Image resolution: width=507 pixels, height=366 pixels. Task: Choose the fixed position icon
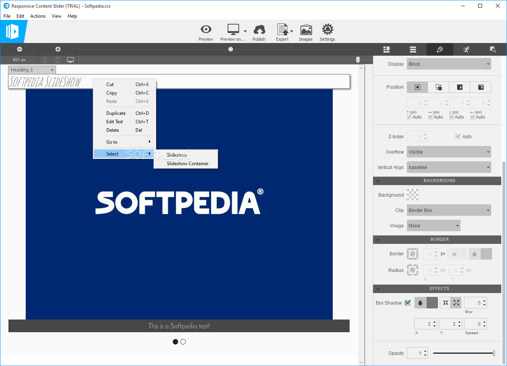pyautogui.click(x=481, y=87)
